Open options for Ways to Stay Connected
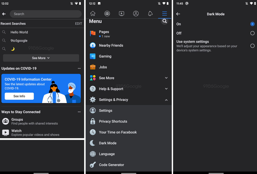Viewport: 257px width, 174px height. (79, 112)
